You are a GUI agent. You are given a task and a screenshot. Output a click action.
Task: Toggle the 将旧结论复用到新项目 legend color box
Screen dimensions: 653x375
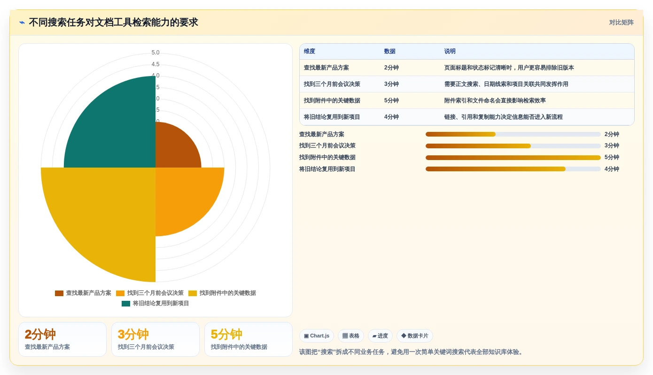[126, 304]
